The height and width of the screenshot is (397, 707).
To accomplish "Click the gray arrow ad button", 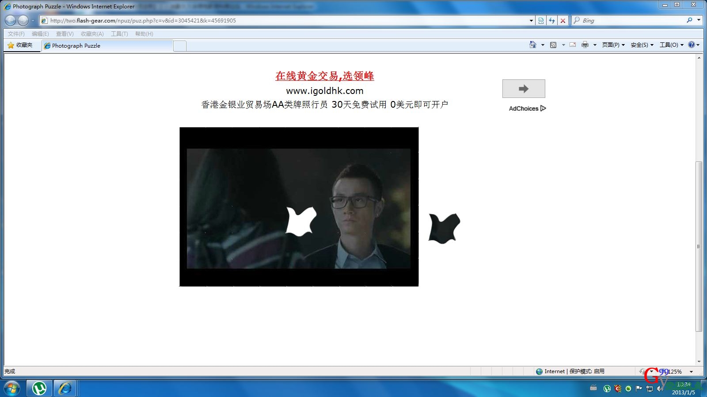I will (x=524, y=89).
